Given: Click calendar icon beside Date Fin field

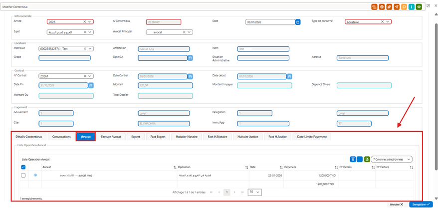Looking at the screenshot, I should (x=91, y=85).
